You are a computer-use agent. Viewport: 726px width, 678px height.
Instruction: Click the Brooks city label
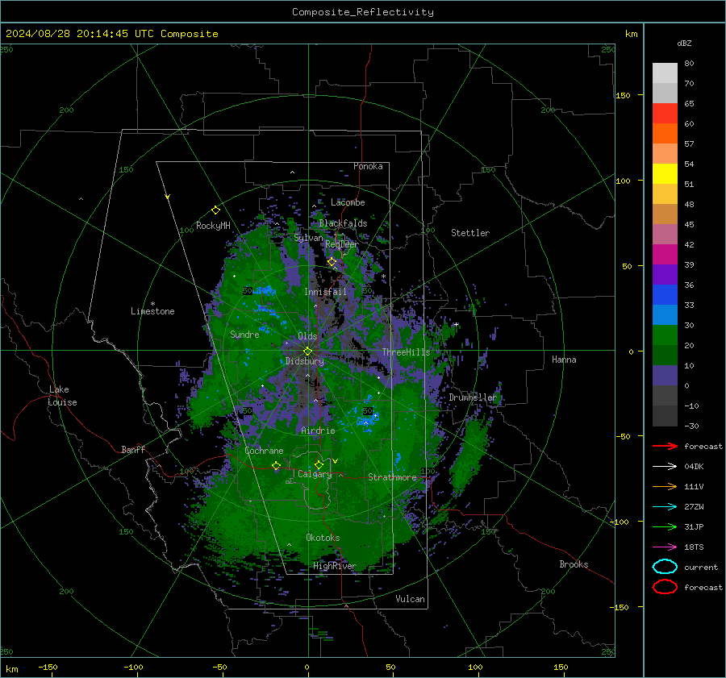point(574,564)
